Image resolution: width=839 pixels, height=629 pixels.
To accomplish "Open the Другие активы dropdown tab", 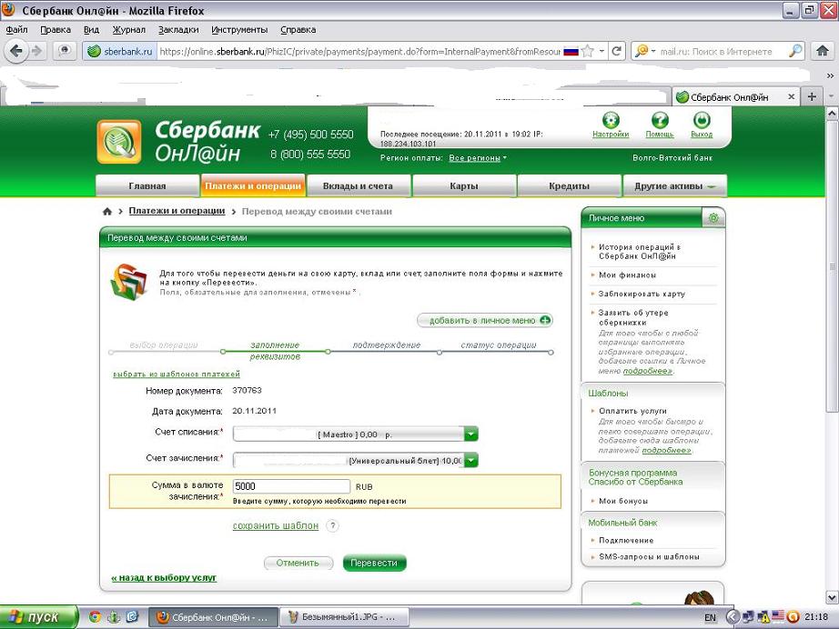I will pos(674,186).
